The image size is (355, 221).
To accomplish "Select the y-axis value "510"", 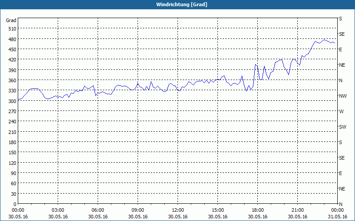I will pyautogui.click(x=12, y=29).
